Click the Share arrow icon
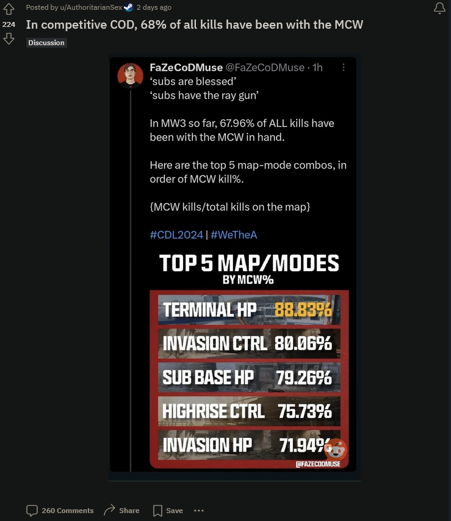The height and width of the screenshot is (521, 451). (x=109, y=510)
